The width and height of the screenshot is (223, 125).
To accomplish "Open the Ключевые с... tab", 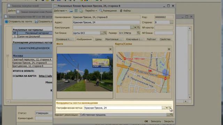I will click(x=134, y=39).
